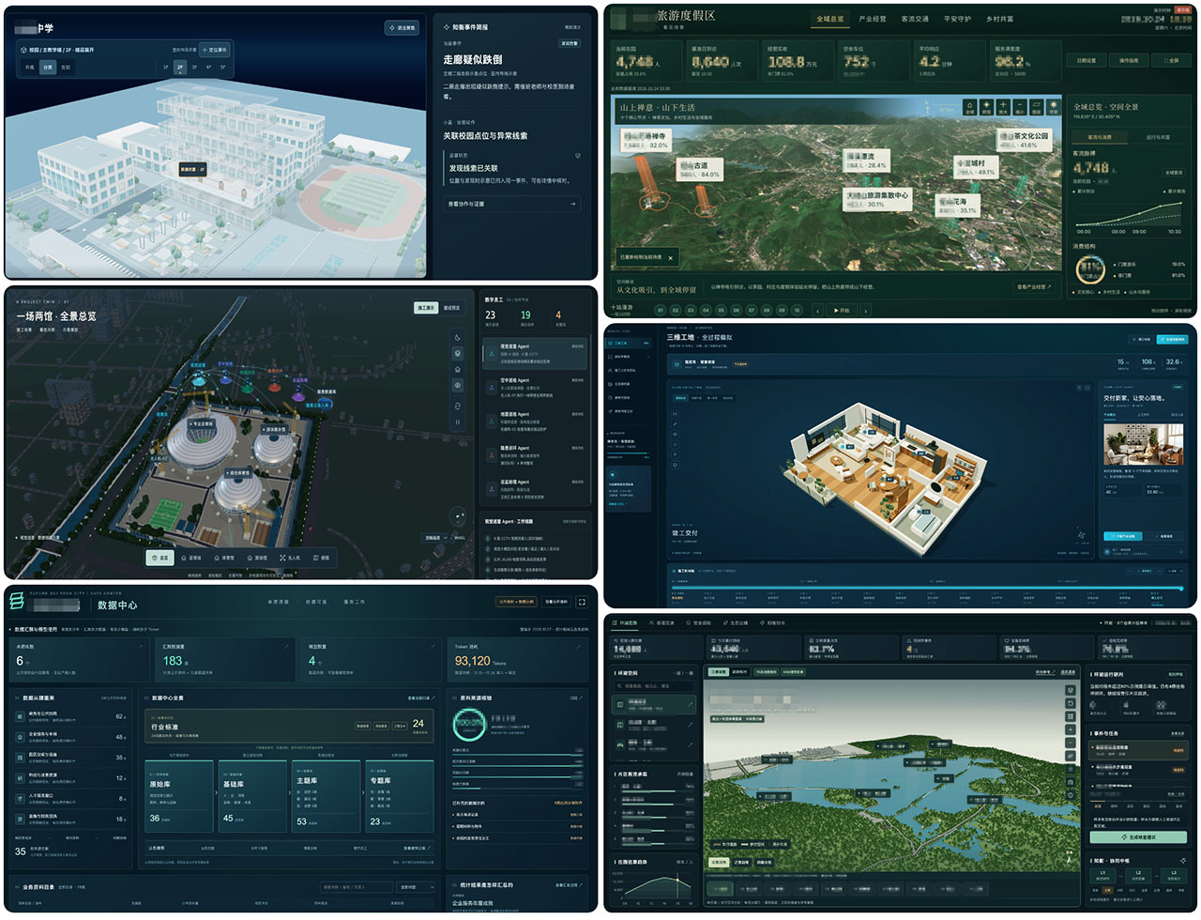Select 足球场 in stadium bottom bar
Image resolution: width=1201 pixels, height=920 pixels.
click(191, 558)
